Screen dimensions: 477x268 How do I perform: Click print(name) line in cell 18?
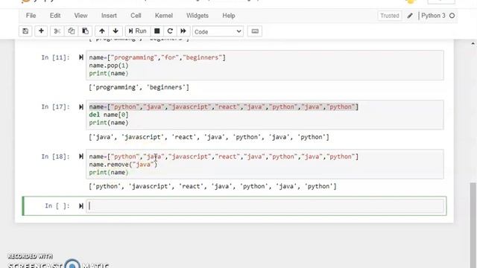point(109,172)
